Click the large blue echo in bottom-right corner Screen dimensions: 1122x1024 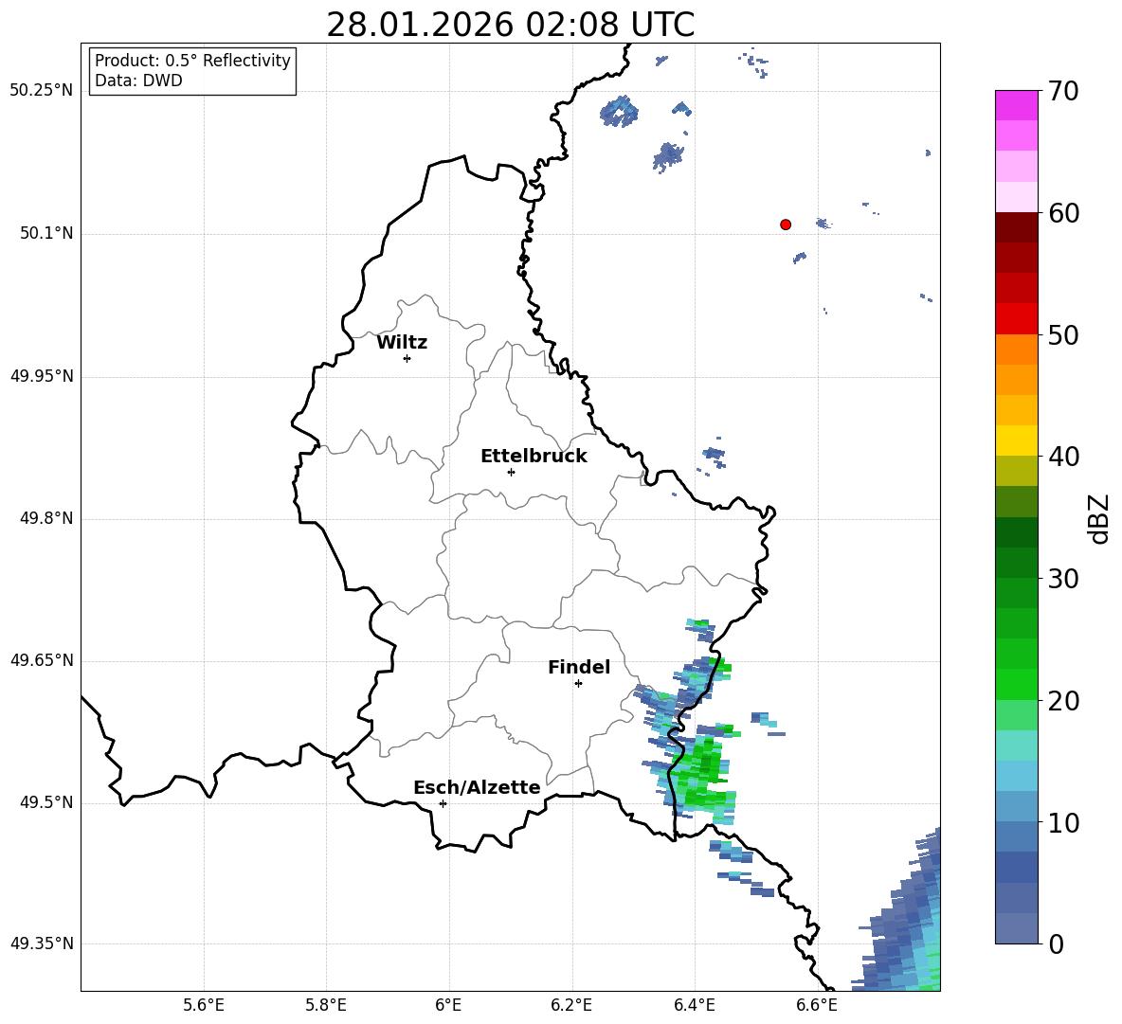pos(907,923)
